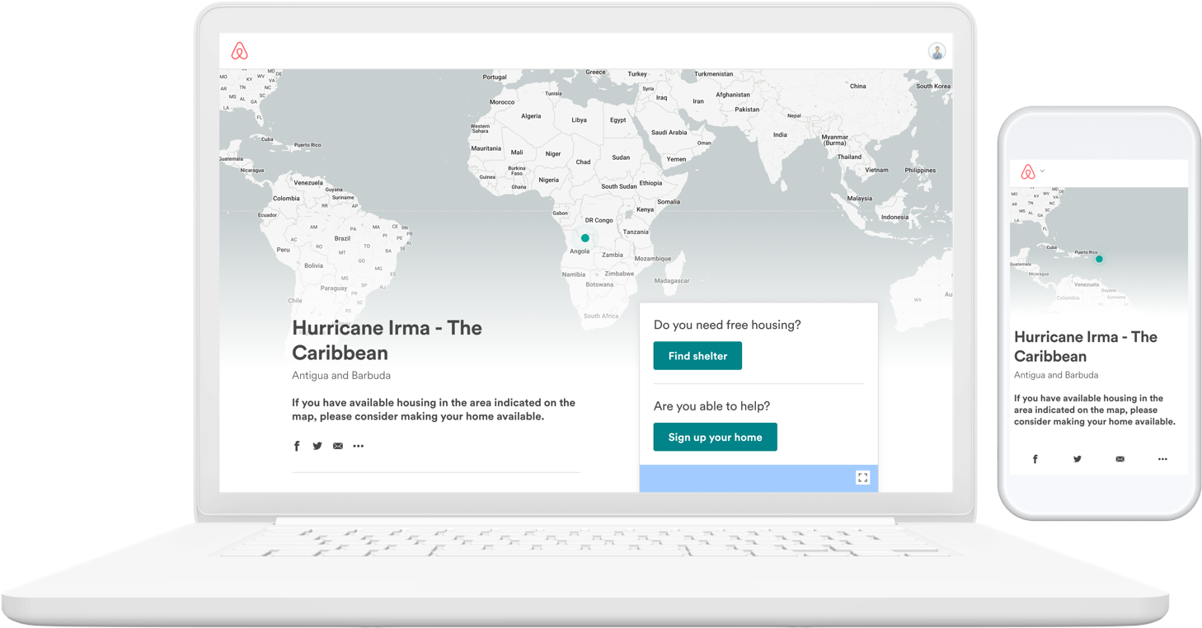Tap the Twitter share icon on the phone
The width and height of the screenshot is (1202, 628).
1078,459
